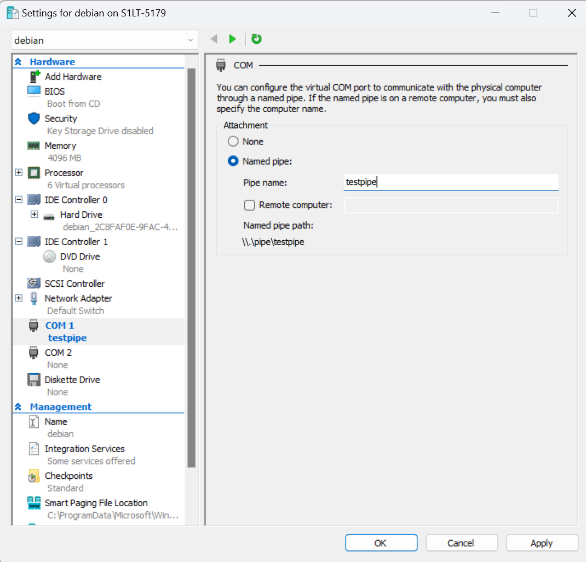The width and height of the screenshot is (586, 562).
Task: Open the Checkpoints icon under Management
Action: (x=33, y=476)
